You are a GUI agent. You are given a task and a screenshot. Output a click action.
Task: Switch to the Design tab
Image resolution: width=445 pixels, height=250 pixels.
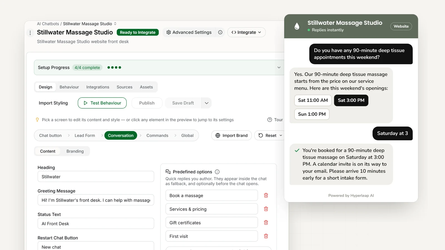46,87
